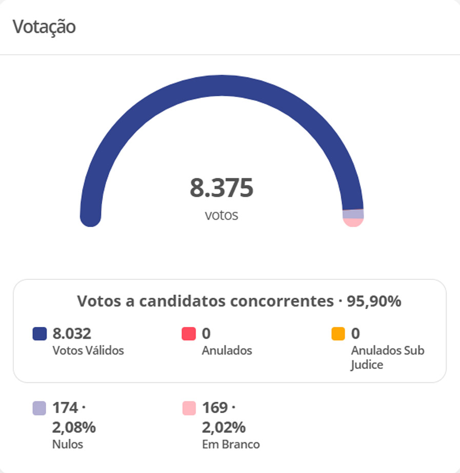
Task: Select the pink Em Branco legend swatch
Action: (x=189, y=408)
